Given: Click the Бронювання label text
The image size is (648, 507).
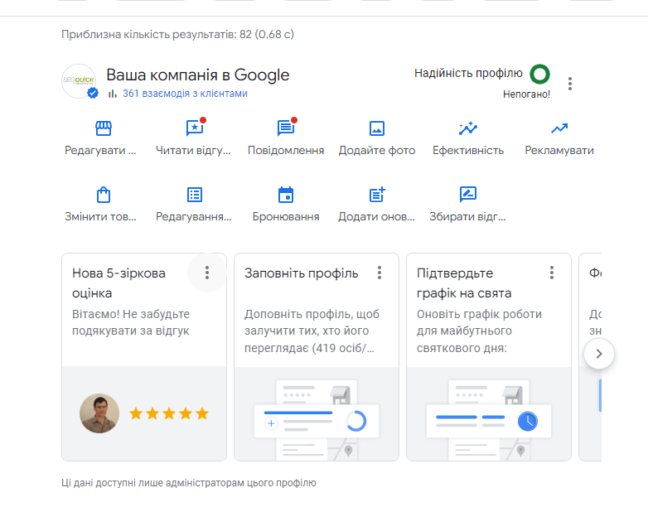Looking at the screenshot, I should pyautogui.click(x=286, y=216).
